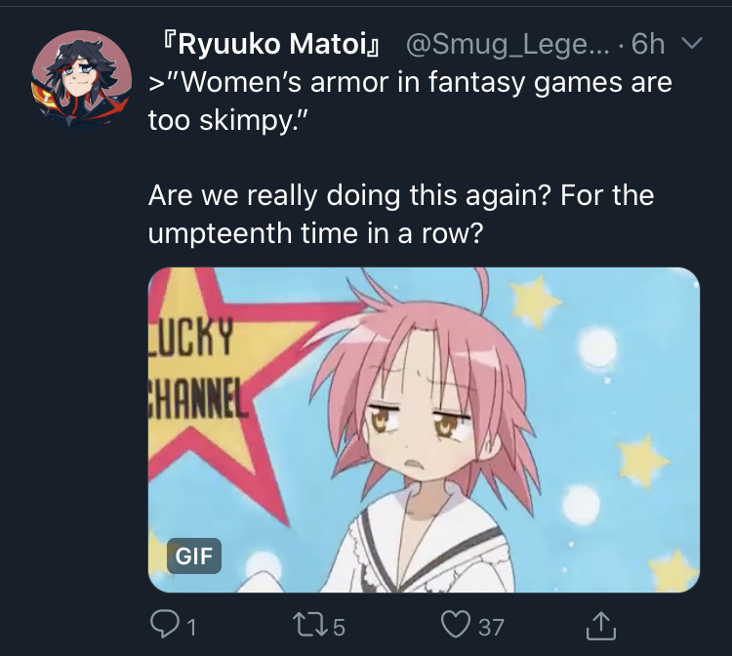Like the tweet with the heart icon
The width and height of the screenshot is (732, 656).
click(x=456, y=626)
